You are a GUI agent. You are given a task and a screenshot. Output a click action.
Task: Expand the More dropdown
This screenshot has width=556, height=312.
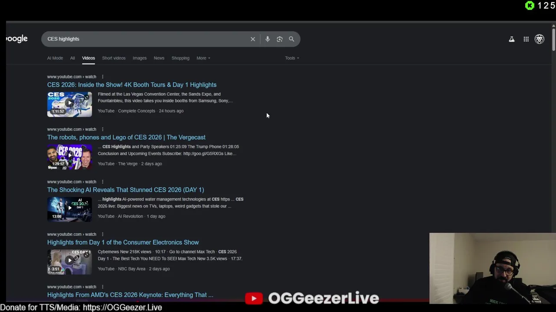203,58
